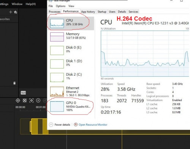This screenshot has height=149, width=190.
Task: Click the target marker icon above timeline
Action: coord(18,101)
